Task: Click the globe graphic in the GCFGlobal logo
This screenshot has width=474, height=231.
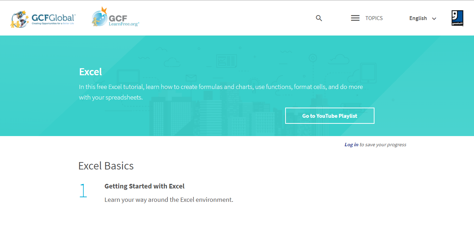Action: tap(20, 19)
